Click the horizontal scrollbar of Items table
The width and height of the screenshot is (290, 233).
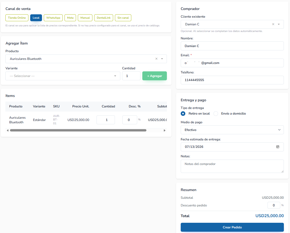78,130
